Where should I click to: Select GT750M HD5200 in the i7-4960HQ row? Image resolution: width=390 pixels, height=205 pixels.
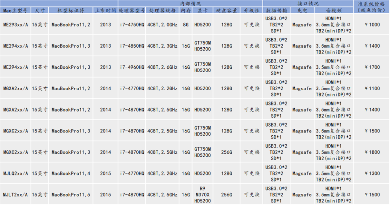203,67
